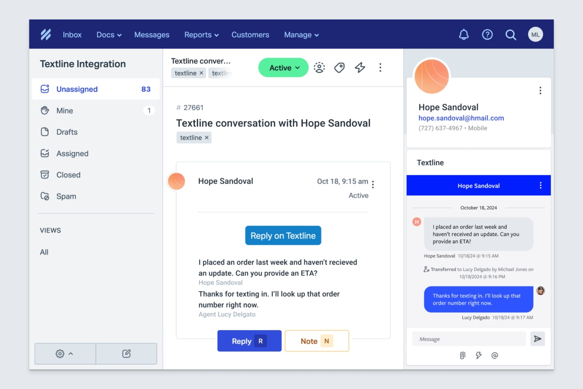The image size is (583, 389).
Task: Select the @ mention icon in the Textline panel
Action: pyautogui.click(x=495, y=355)
